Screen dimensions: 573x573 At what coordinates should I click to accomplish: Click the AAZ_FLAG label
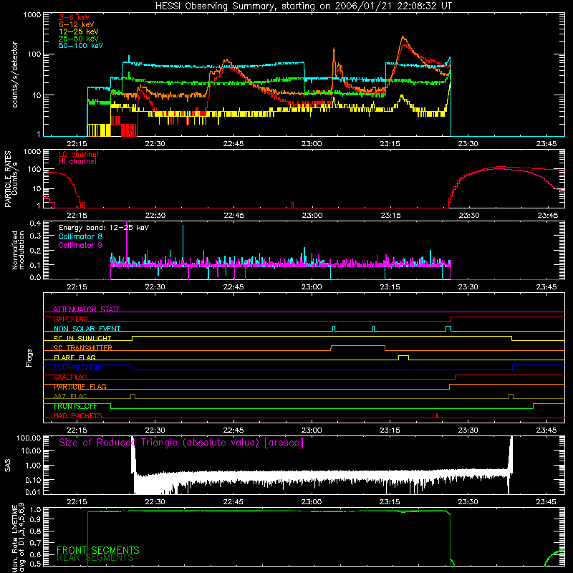70,396
